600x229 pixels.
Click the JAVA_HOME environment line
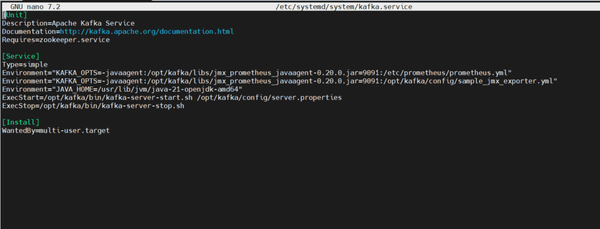(x=122, y=89)
